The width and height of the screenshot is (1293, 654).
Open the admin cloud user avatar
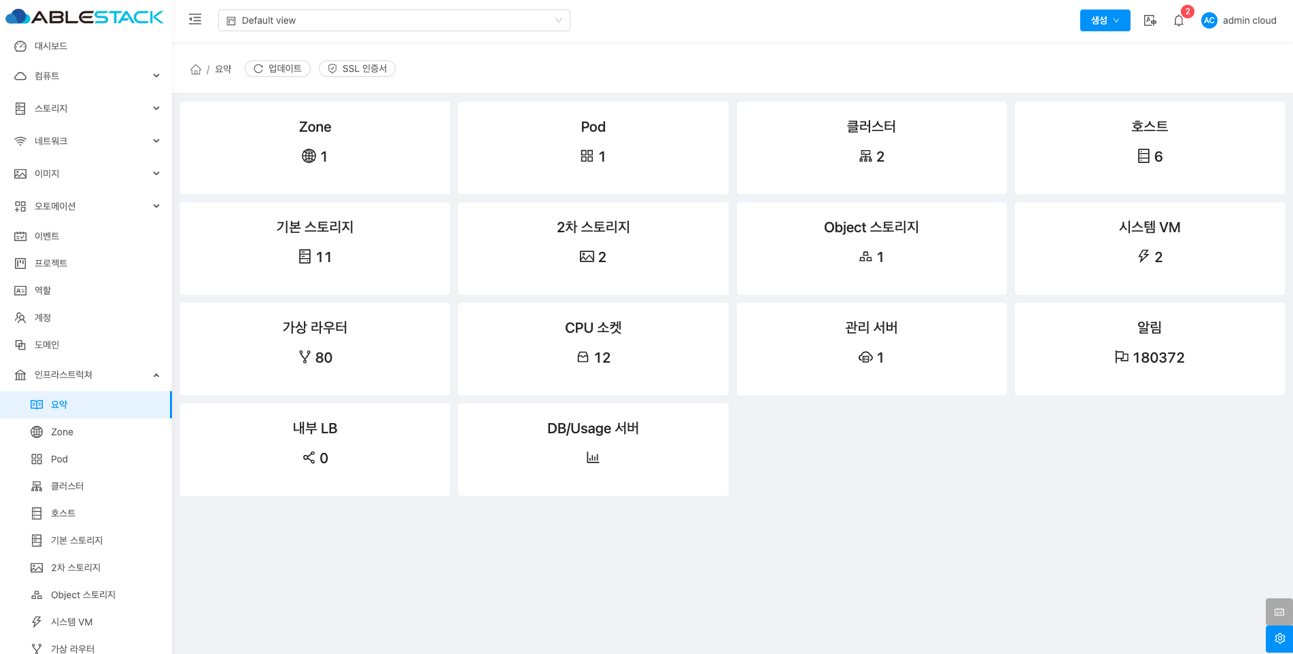point(1209,20)
